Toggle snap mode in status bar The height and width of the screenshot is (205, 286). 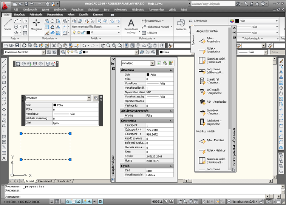tap(52, 202)
